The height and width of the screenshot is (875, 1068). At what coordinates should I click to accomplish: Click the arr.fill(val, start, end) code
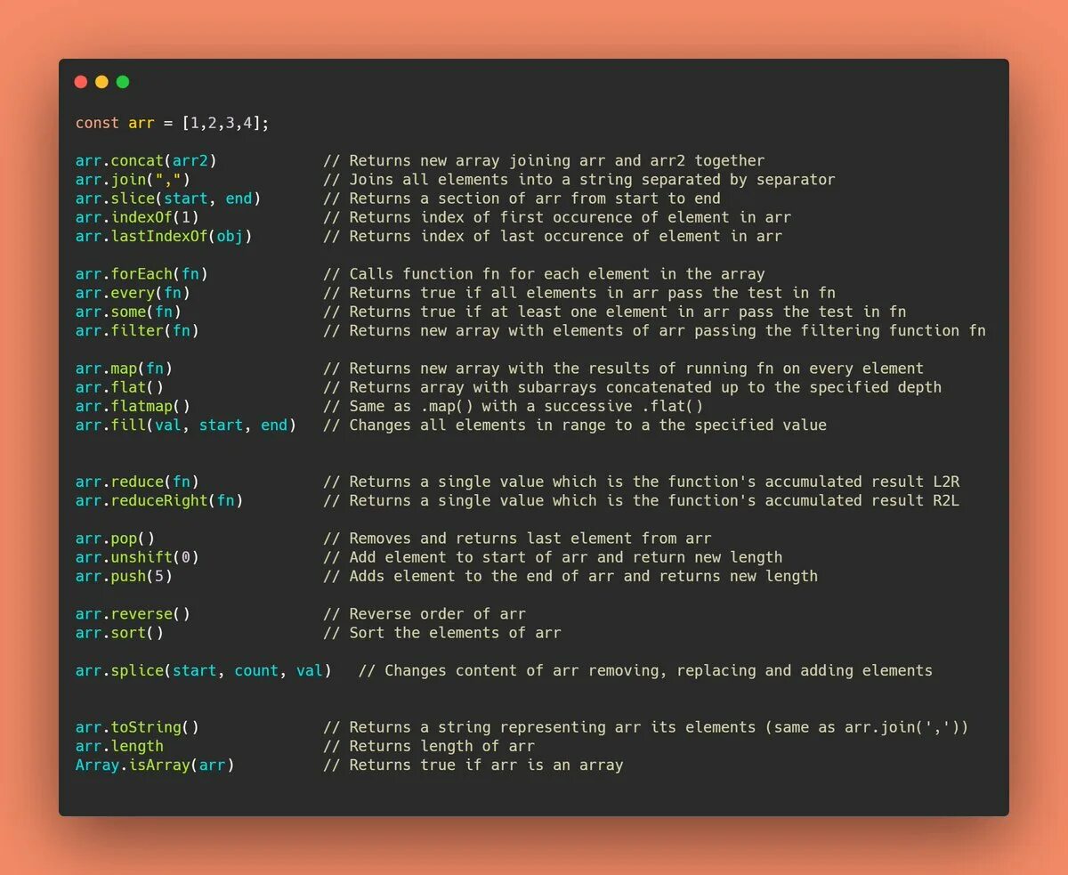click(186, 425)
